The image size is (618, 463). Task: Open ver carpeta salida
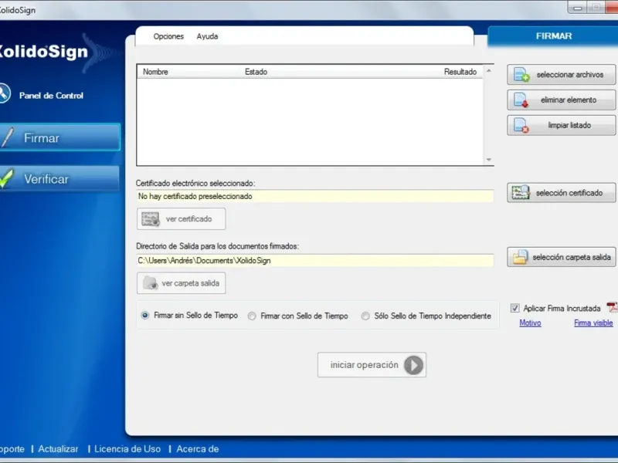182,283
